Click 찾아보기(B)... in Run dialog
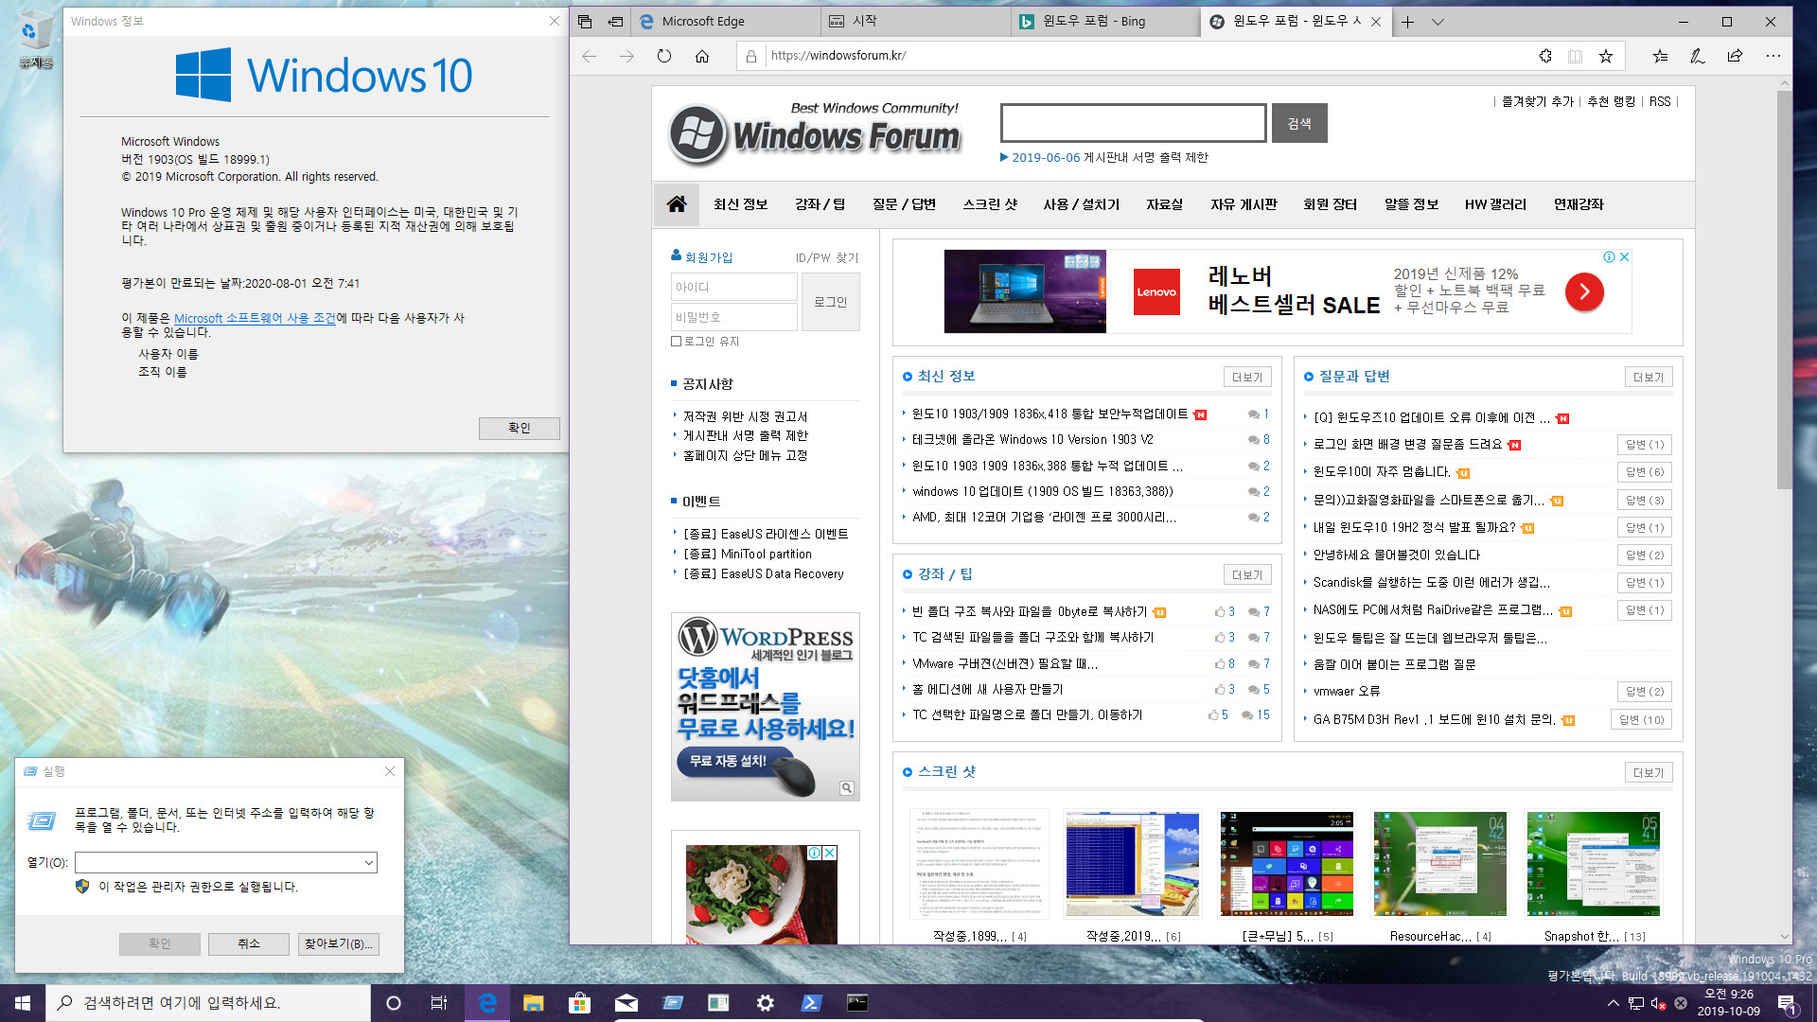 tap(339, 943)
